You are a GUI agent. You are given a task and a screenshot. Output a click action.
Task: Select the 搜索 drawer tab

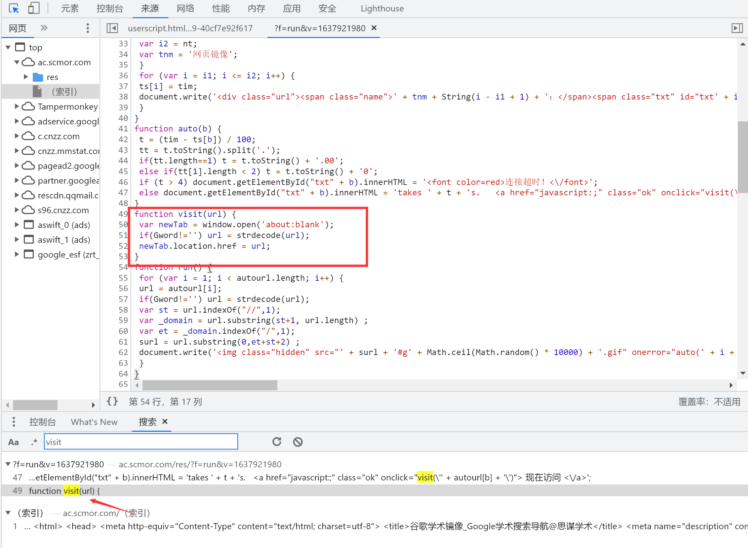pyautogui.click(x=148, y=422)
